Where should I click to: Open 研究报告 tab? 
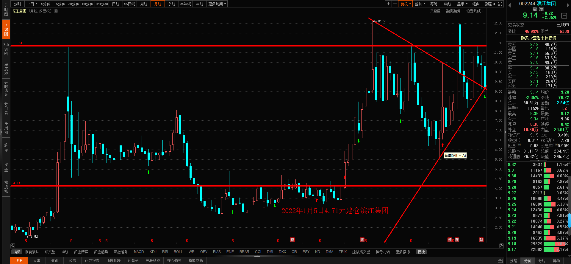coord(92,260)
